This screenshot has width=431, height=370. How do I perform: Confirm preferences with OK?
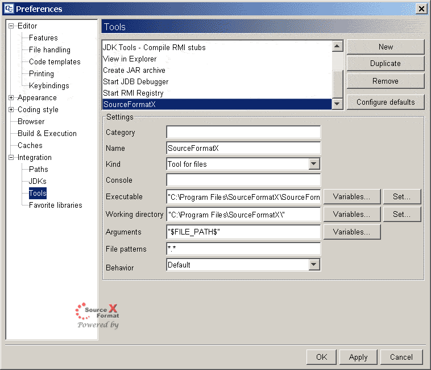(x=322, y=357)
